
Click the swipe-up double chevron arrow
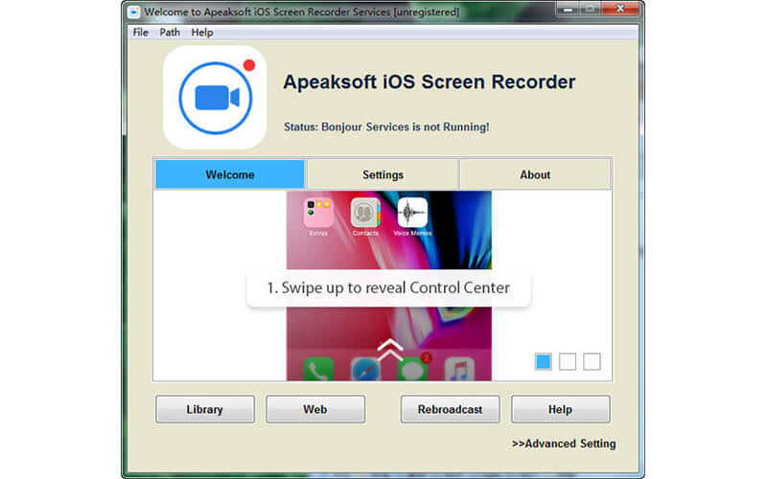tap(390, 350)
